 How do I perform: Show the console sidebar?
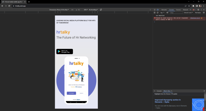(x=155, y=13)
